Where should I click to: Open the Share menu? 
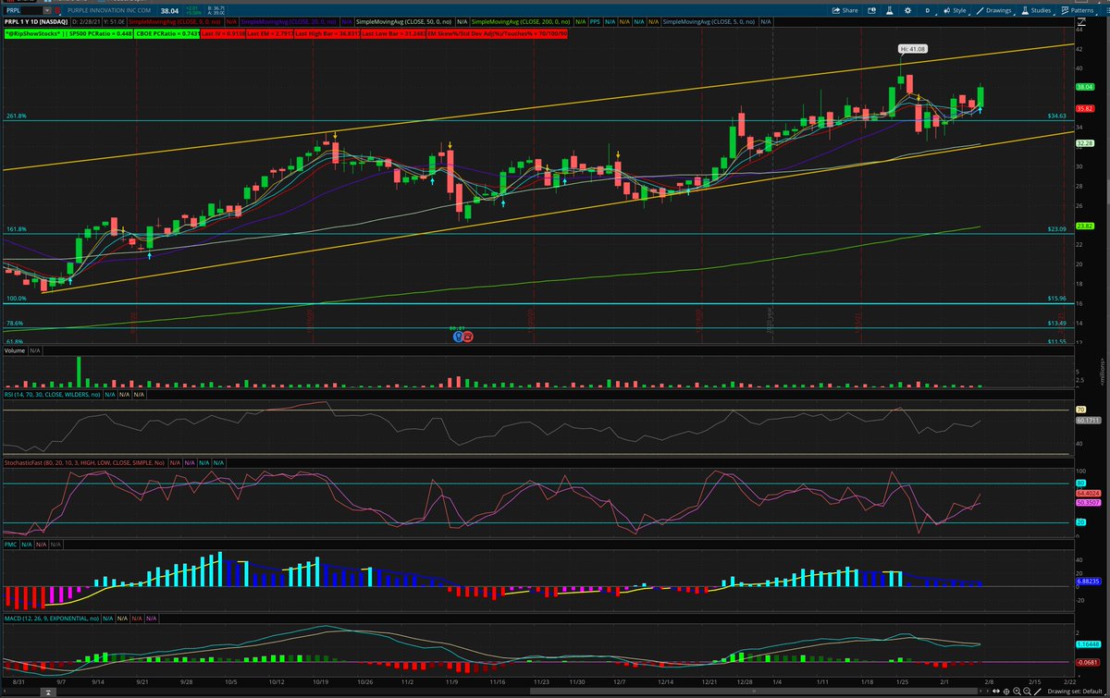pyautogui.click(x=845, y=10)
